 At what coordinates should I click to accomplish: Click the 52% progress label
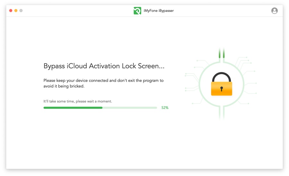pyautogui.click(x=165, y=108)
